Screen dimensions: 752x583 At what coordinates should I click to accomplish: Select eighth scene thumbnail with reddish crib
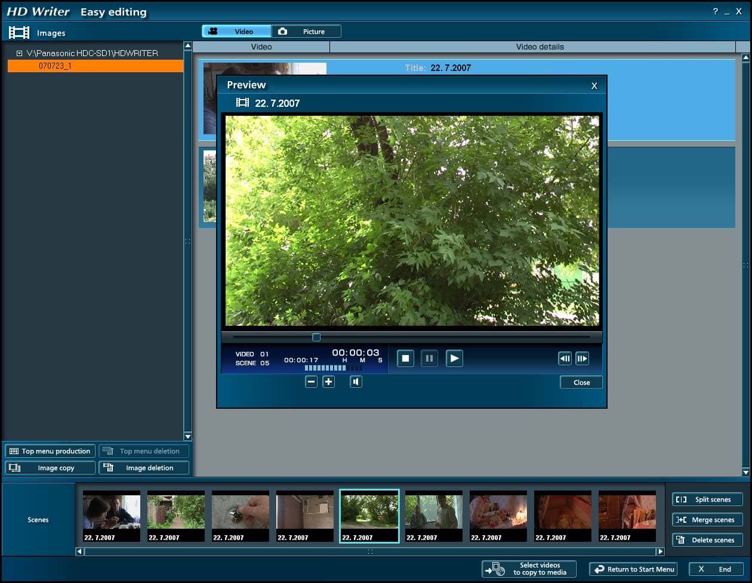coord(563,516)
